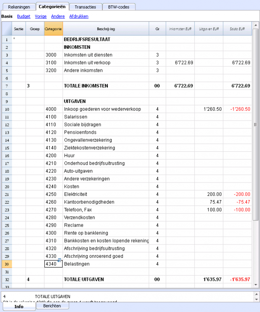Click 'Verzendkosten' description cell

[106, 218]
